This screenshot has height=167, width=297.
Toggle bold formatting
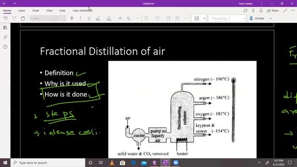[71, 18]
